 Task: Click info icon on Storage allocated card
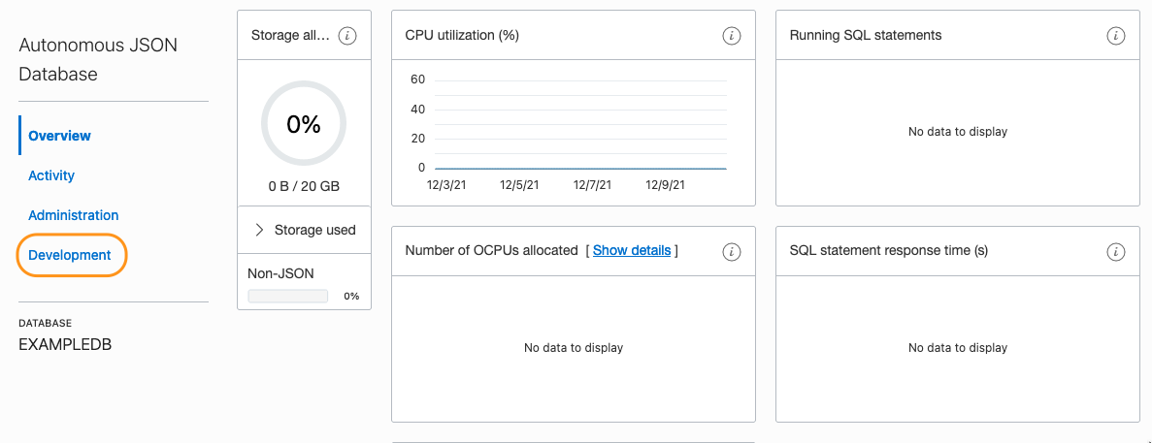coord(347,36)
